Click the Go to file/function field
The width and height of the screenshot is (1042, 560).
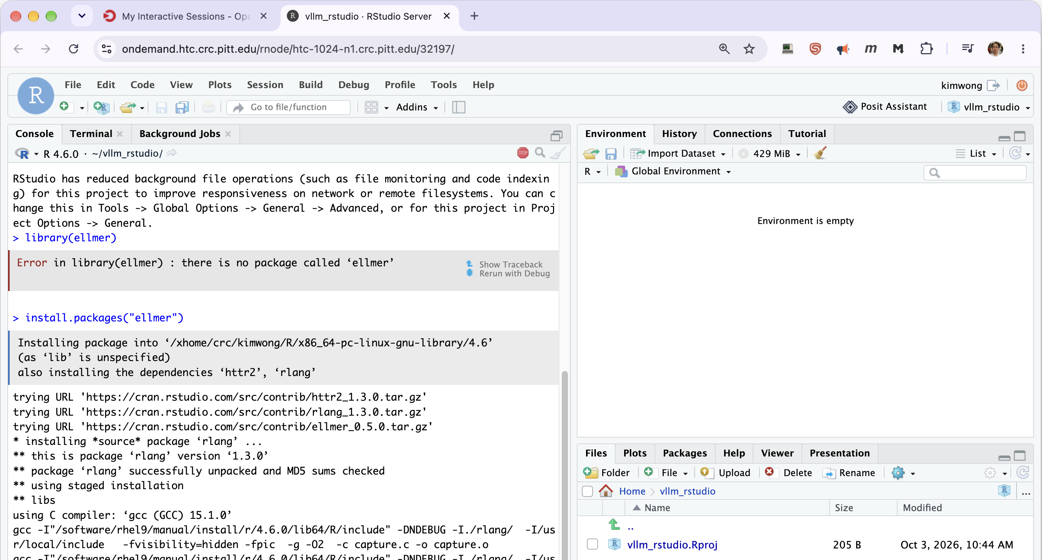point(289,107)
